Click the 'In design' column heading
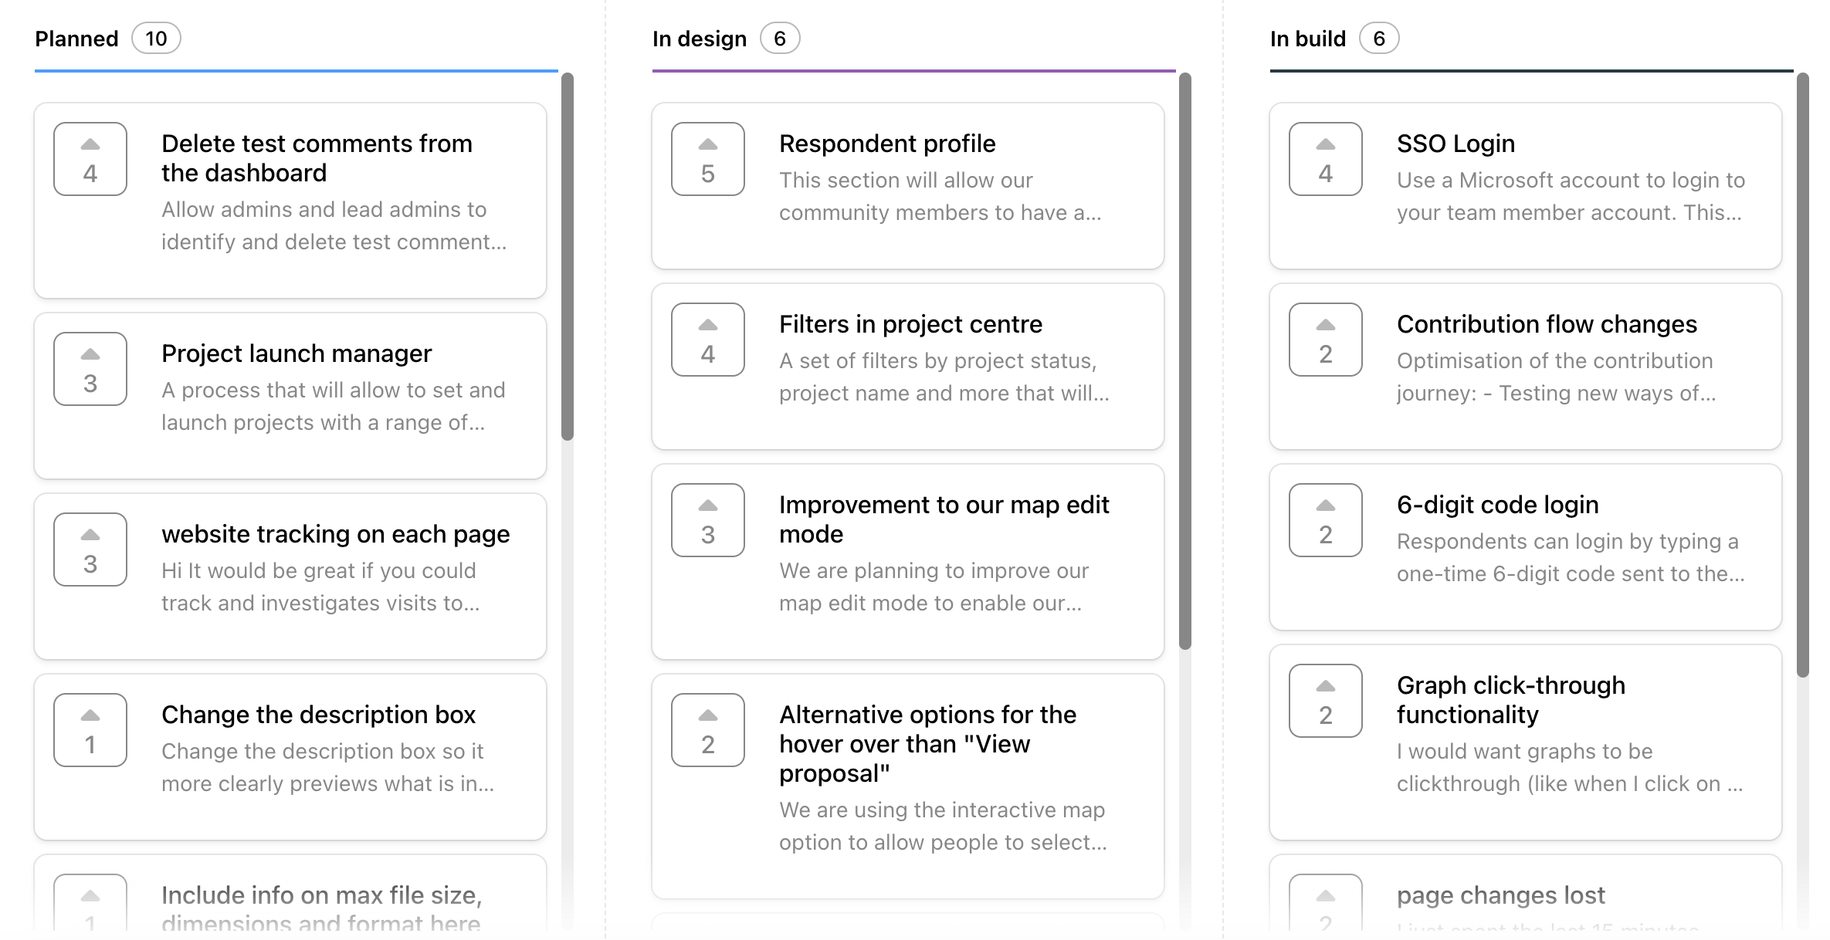The height and width of the screenshot is (940, 1830). coord(699,39)
